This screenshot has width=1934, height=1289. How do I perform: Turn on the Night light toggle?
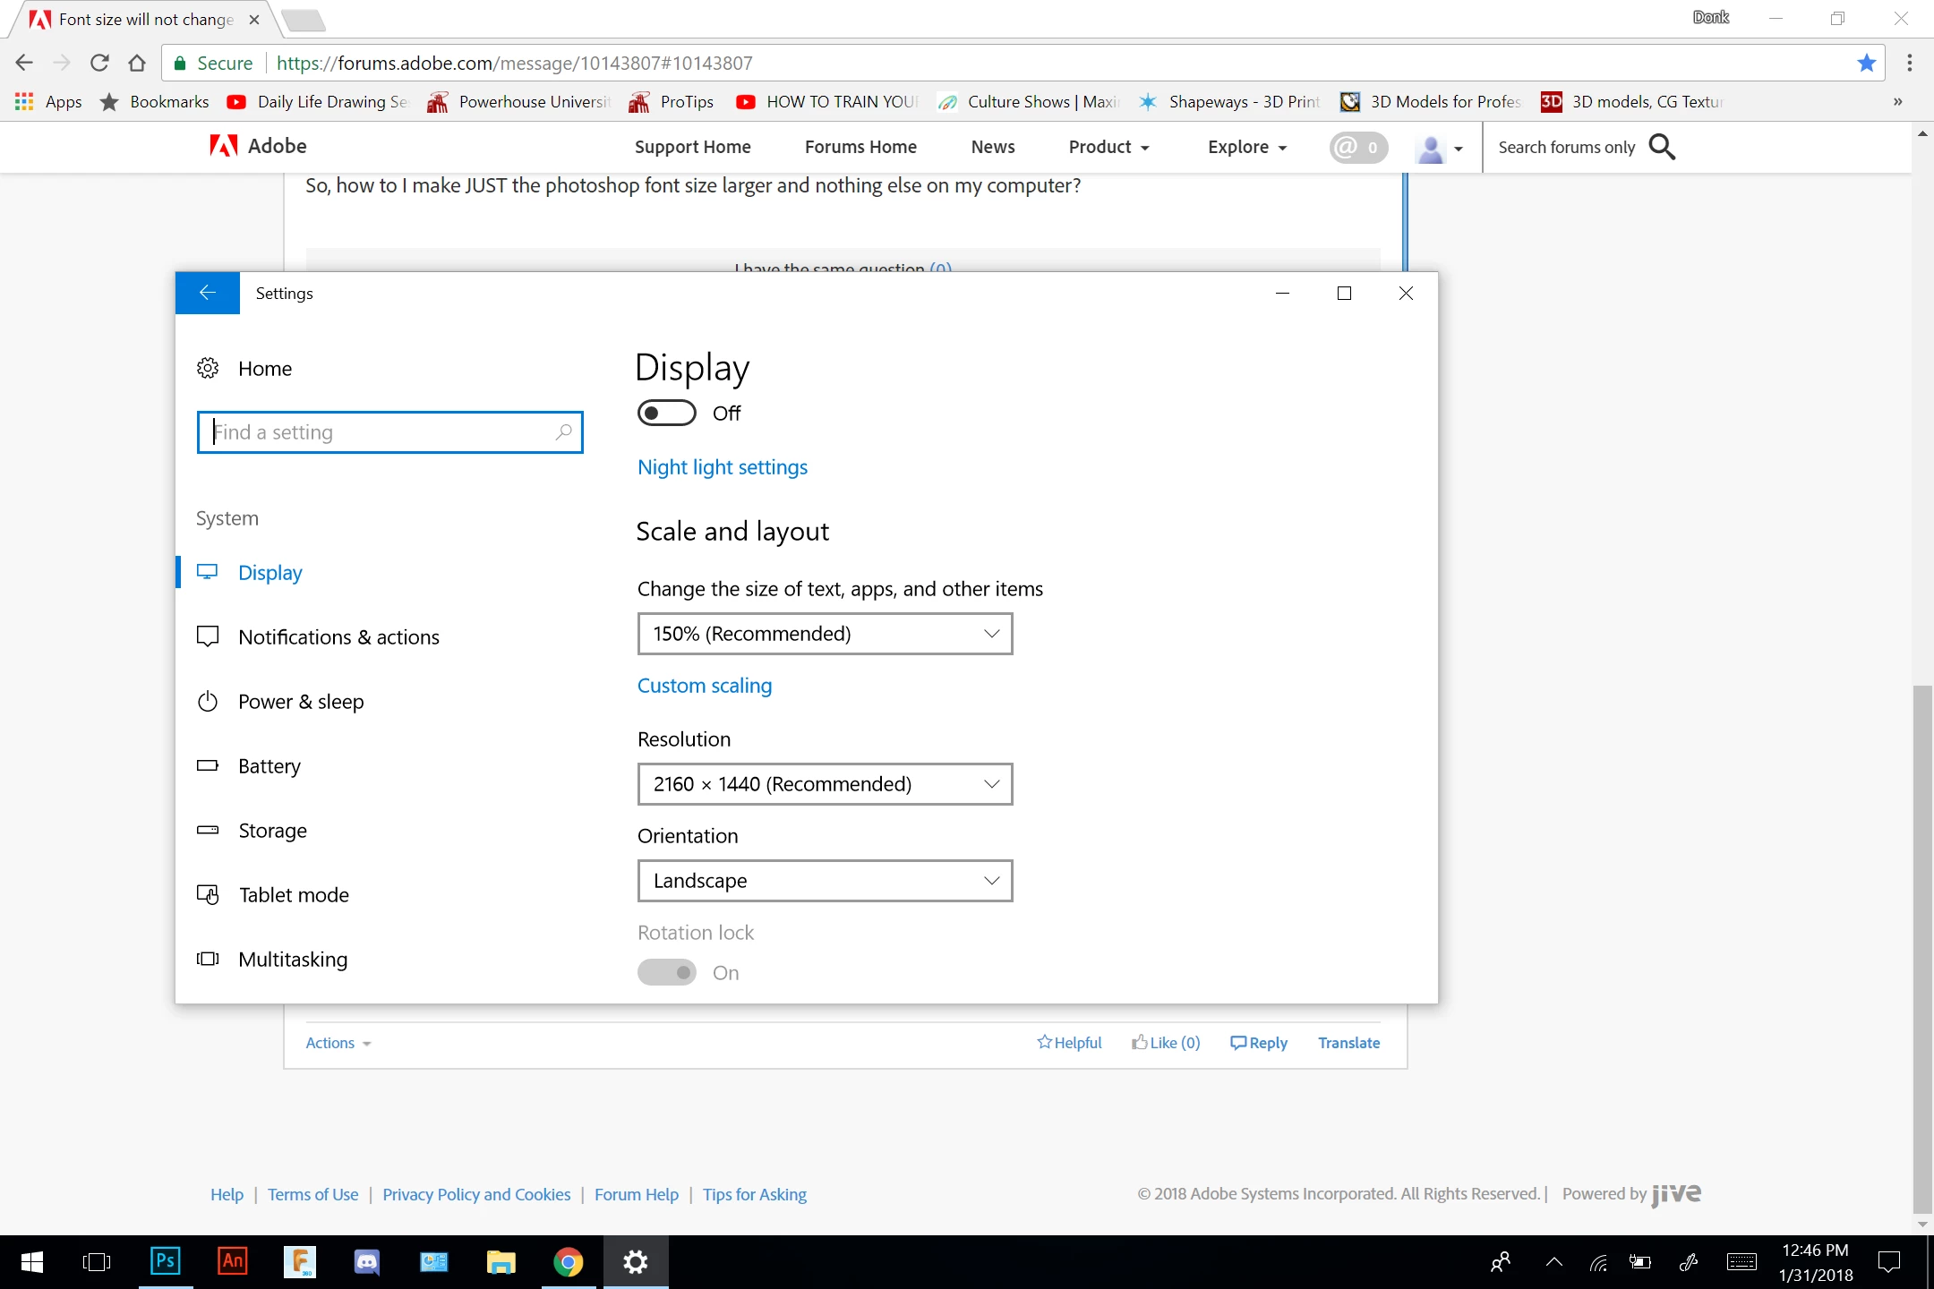[666, 413]
